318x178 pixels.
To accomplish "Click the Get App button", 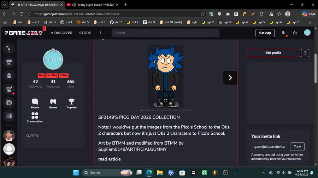I will (x=265, y=33).
